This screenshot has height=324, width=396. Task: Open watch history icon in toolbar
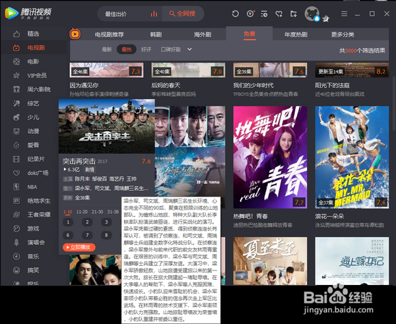[264, 14]
